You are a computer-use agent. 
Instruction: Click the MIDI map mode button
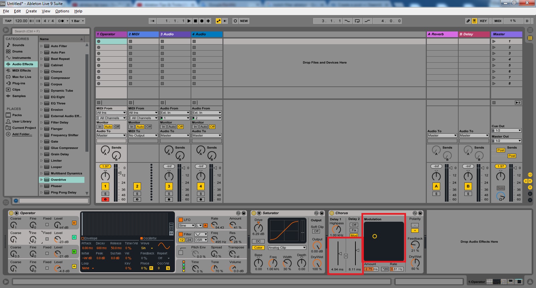point(498,21)
